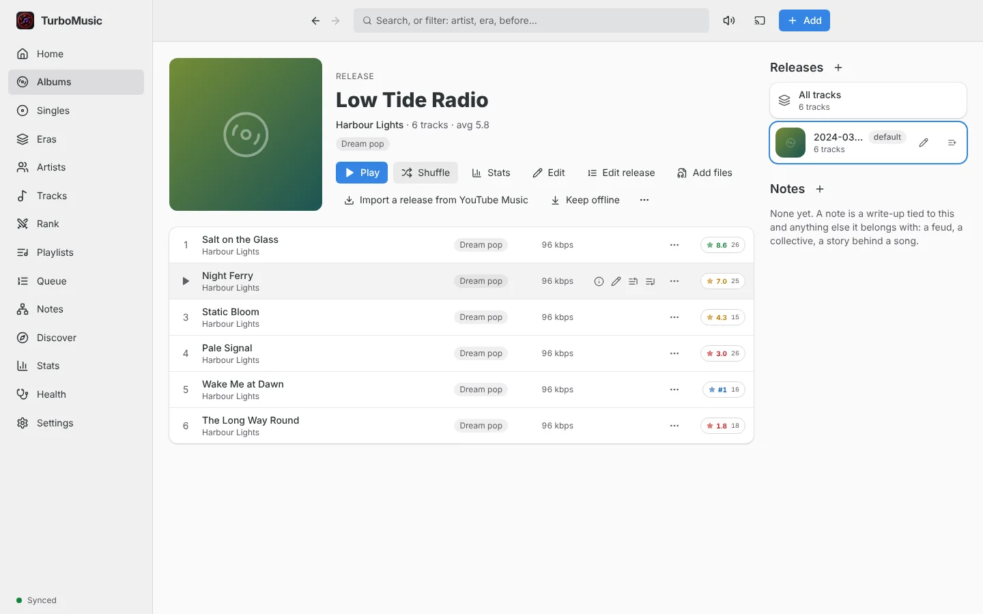The image size is (983, 614).
Task: Click the Shuffle button
Action: point(425,173)
